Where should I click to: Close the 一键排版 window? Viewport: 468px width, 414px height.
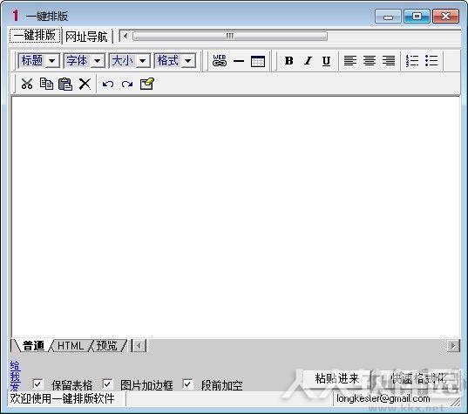coord(445,16)
